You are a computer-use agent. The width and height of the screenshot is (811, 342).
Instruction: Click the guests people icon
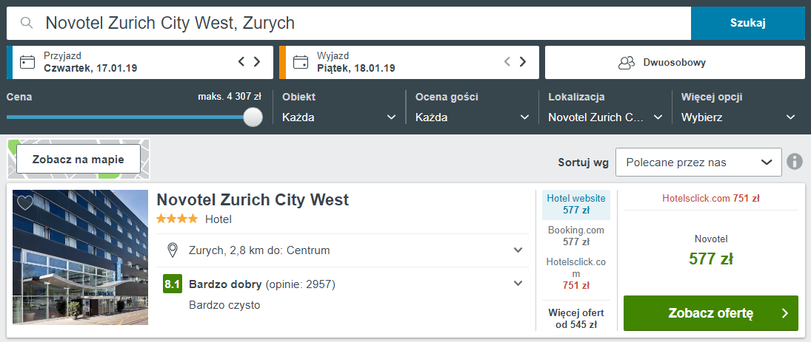coord(627,62)
